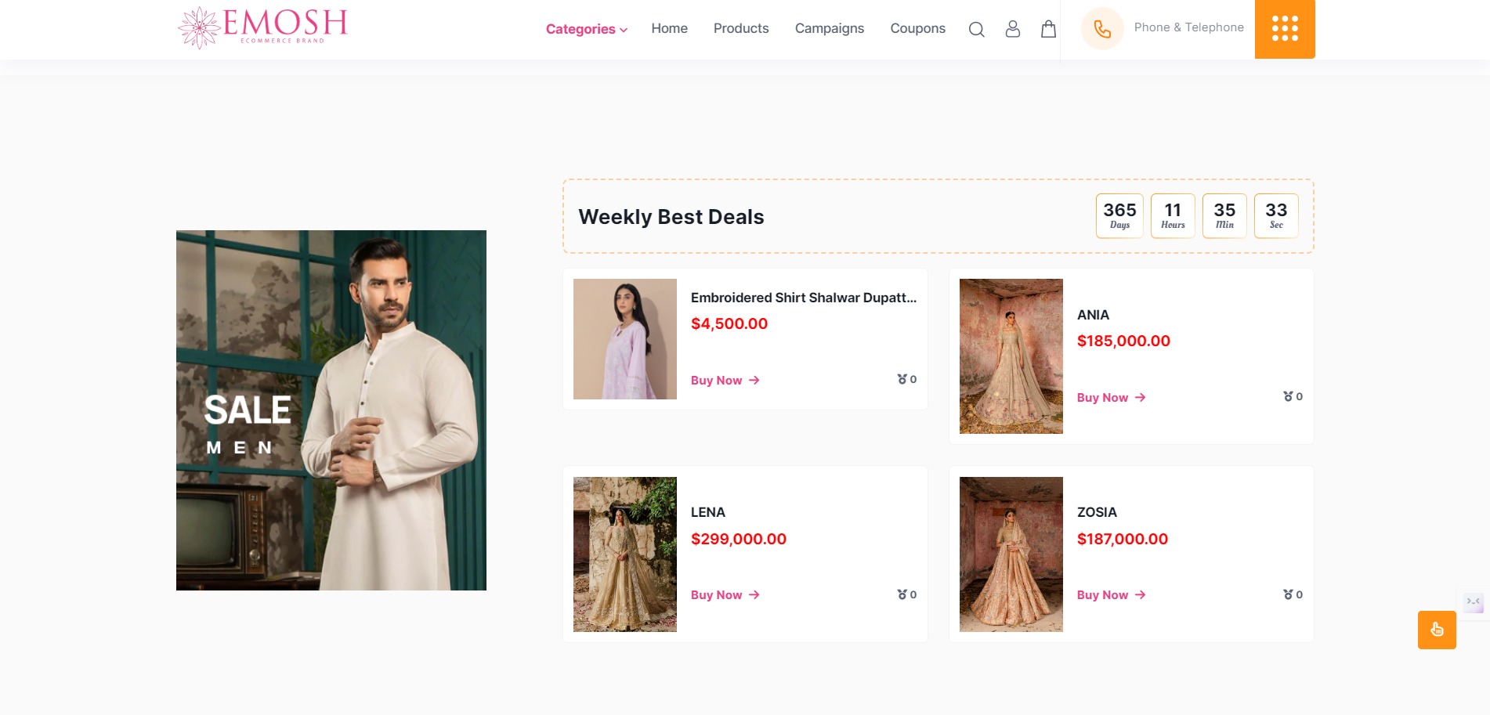Expand the Categories dropdown
Image resolution: width=1490 pixels, height=715 pixels.
pyautogui.click(x=586, y=29)
